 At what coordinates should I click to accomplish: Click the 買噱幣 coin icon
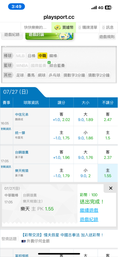57,27
